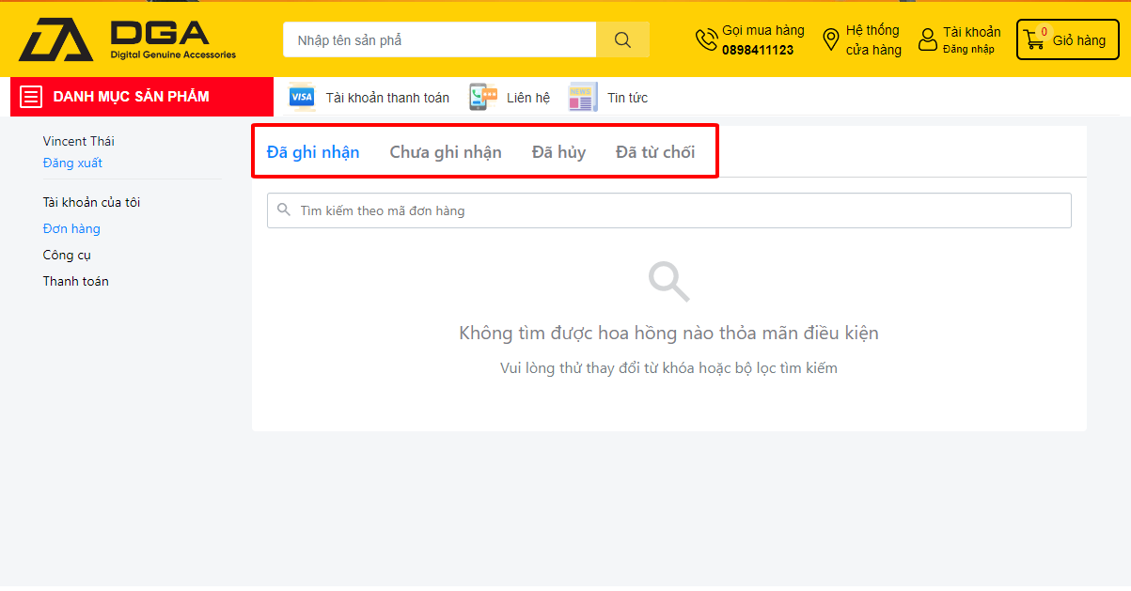Click the Đăng nhập text under Tài khoản
The height and width of the screenshot is (591, 1131).
click(968, 50)
